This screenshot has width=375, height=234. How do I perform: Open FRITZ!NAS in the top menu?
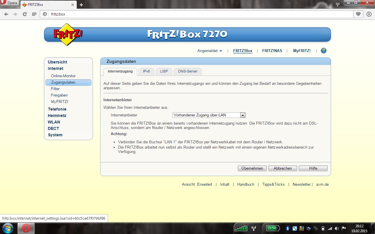tap(272, 51)
